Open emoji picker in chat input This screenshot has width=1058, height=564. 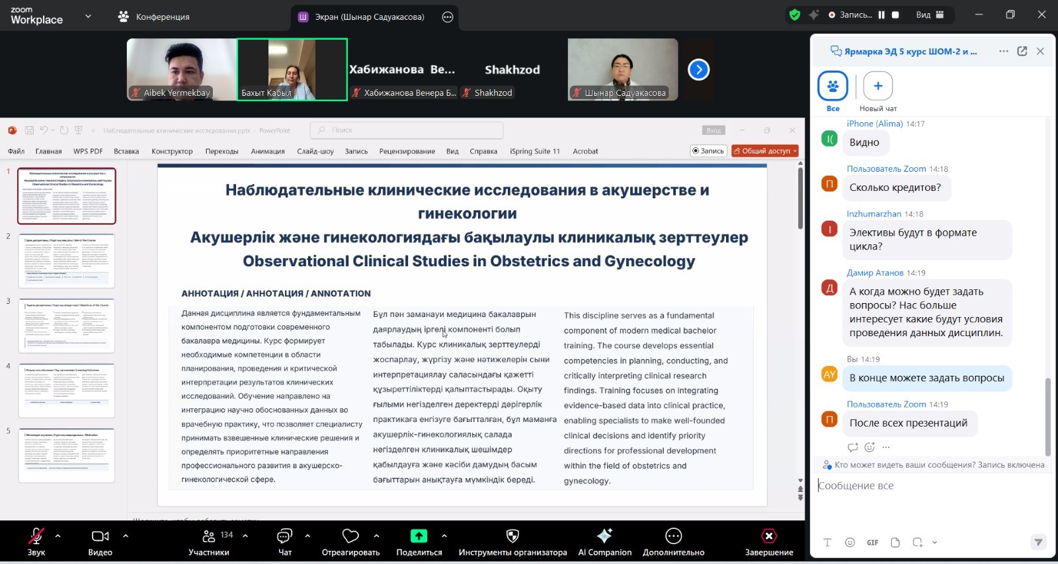pyautogui.click(x=850, y=542)
